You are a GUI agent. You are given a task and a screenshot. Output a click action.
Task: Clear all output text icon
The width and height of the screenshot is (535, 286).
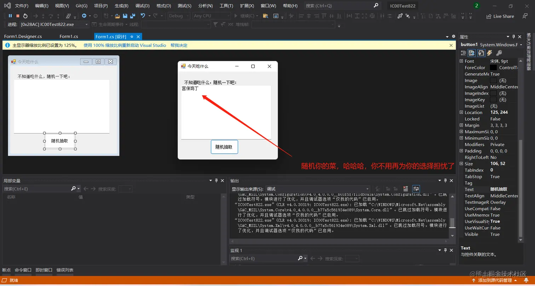(x=405, y=189)
